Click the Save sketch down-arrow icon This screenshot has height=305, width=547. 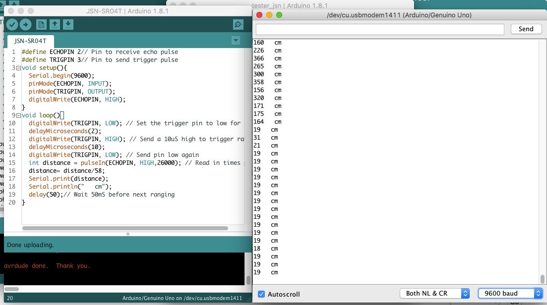pos(68,24)
